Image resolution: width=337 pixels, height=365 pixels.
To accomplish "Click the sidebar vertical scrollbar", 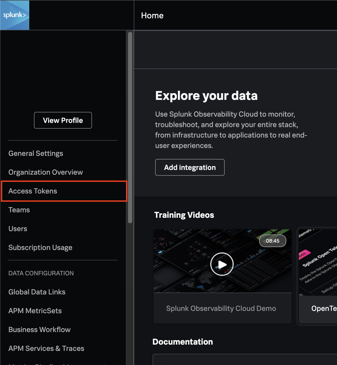I will (130, 128).
